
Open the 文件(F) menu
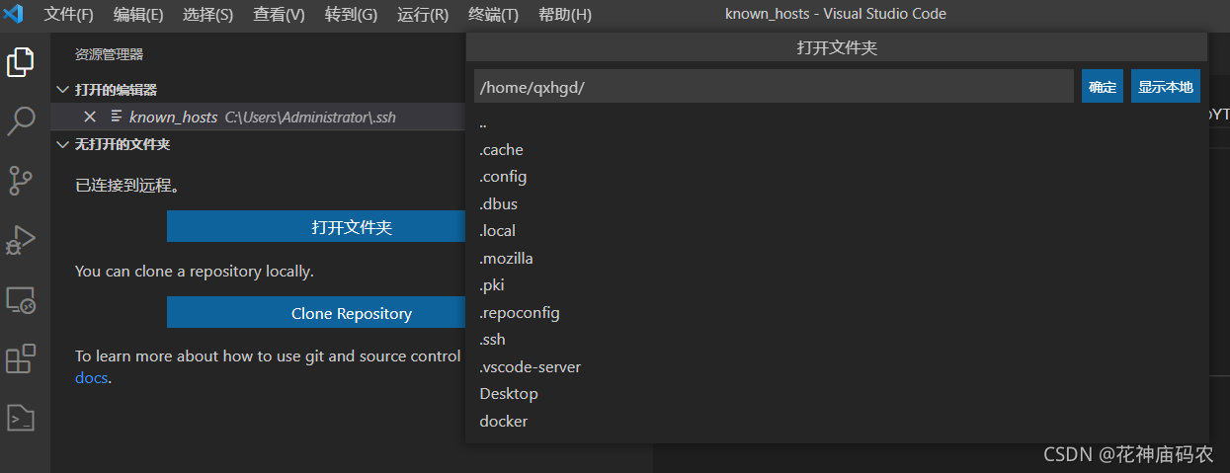[x=69, y=15]
